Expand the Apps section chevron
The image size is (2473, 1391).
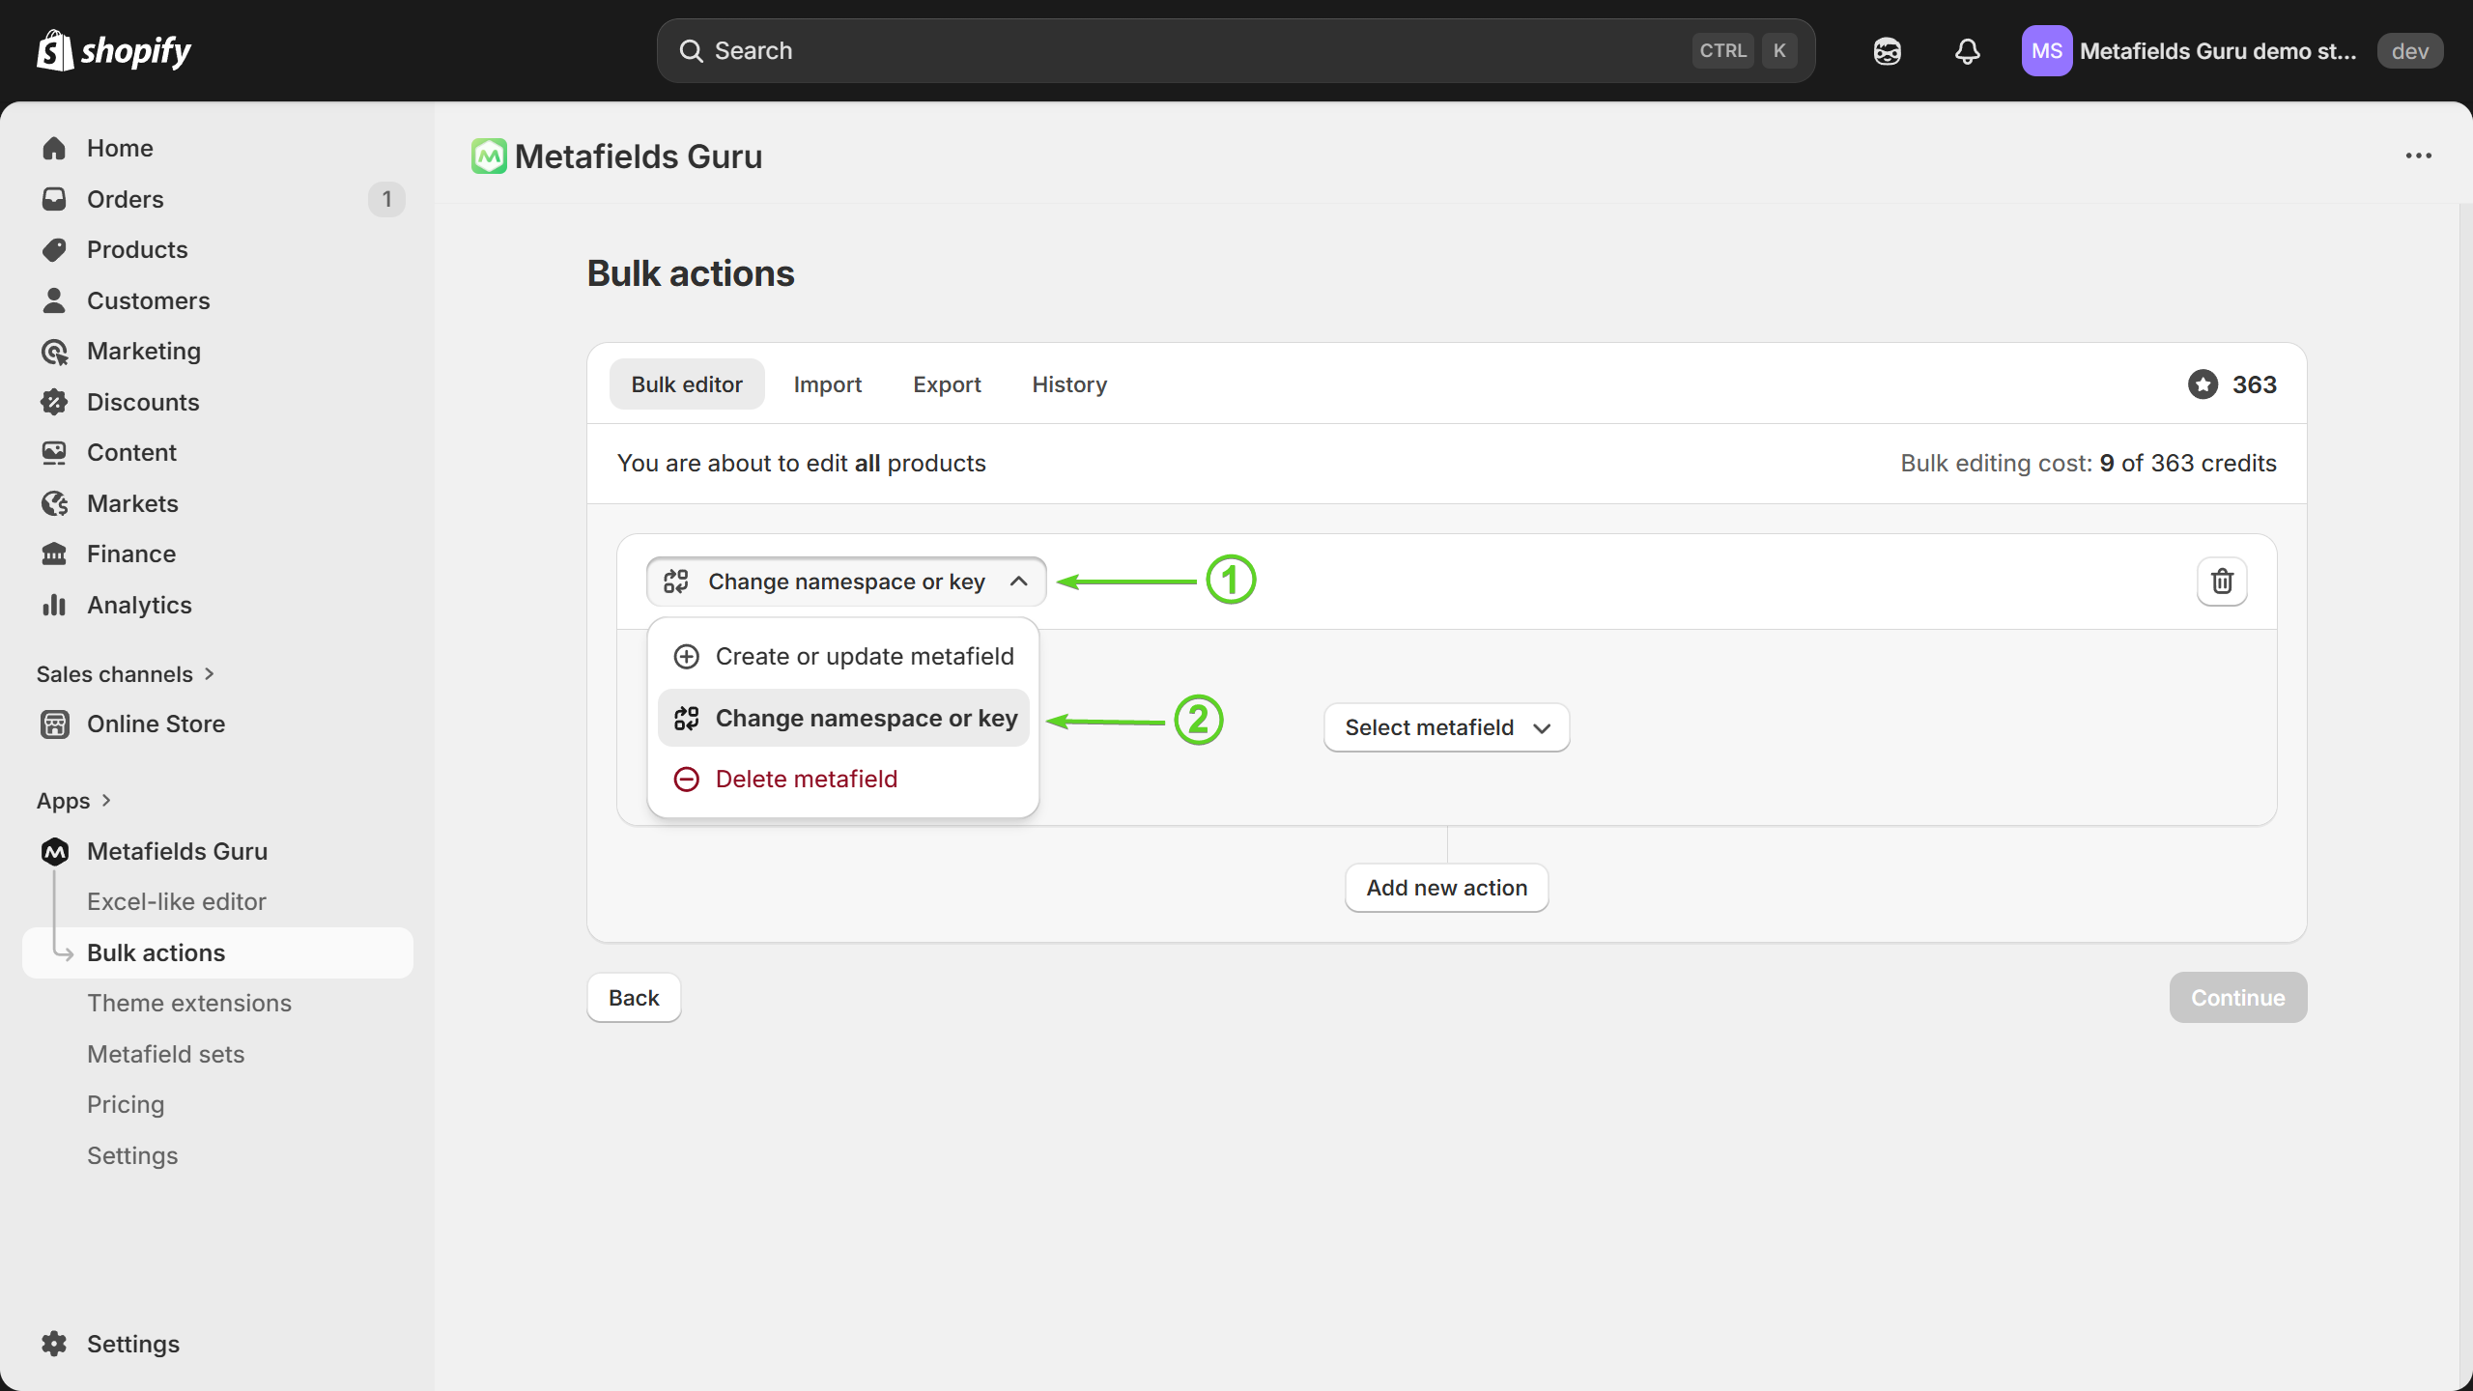click(106, 801)
